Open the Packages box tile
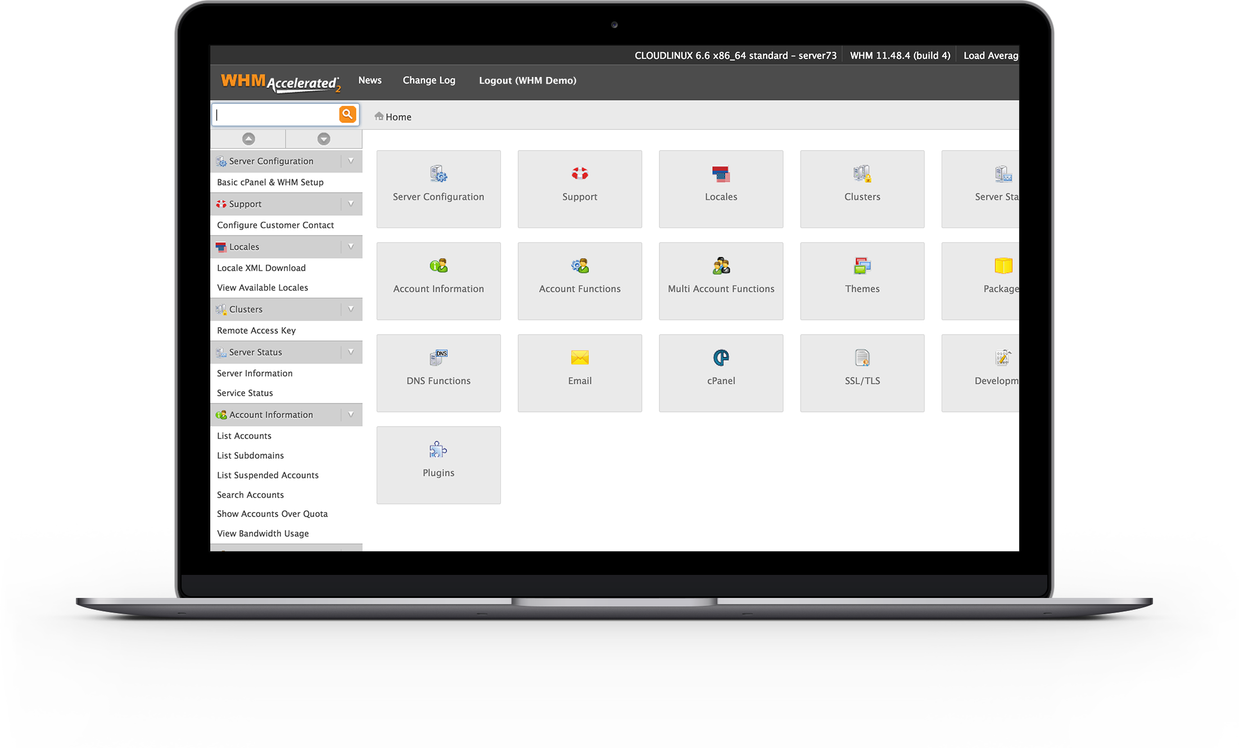Image resolution: width=1239 pixels, height=748 pixels. (x=980, y=281)
